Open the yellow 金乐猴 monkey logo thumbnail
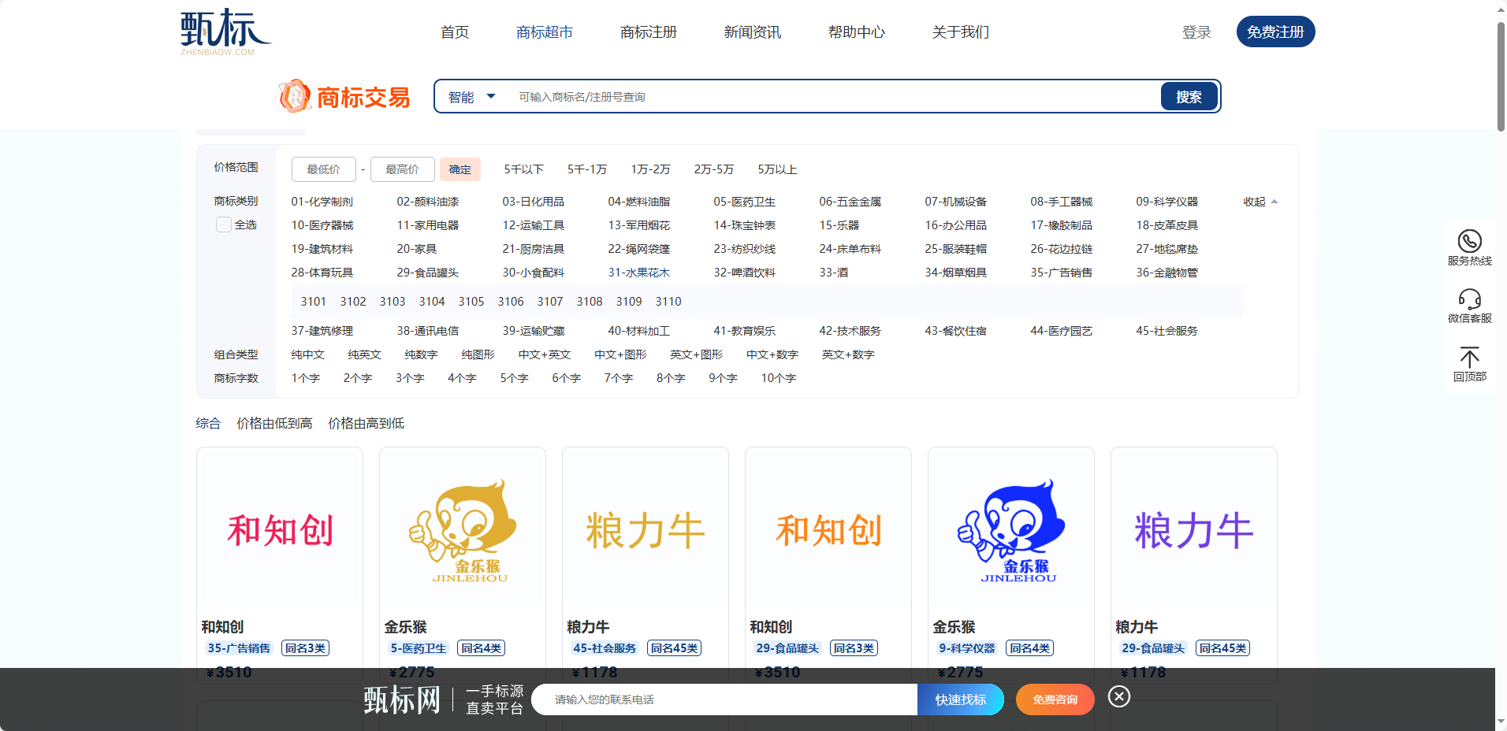 pyautogui.click(x=463, y=529)
